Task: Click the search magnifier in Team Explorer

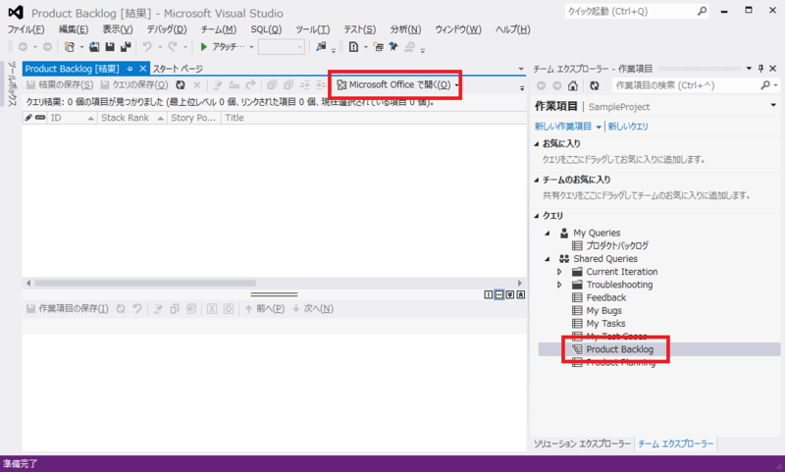Action: pos(765,85)
